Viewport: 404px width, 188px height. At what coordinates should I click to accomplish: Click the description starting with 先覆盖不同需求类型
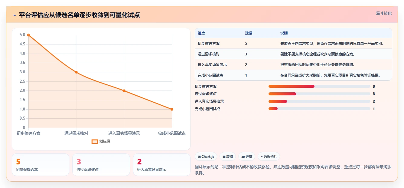(332, 44)
